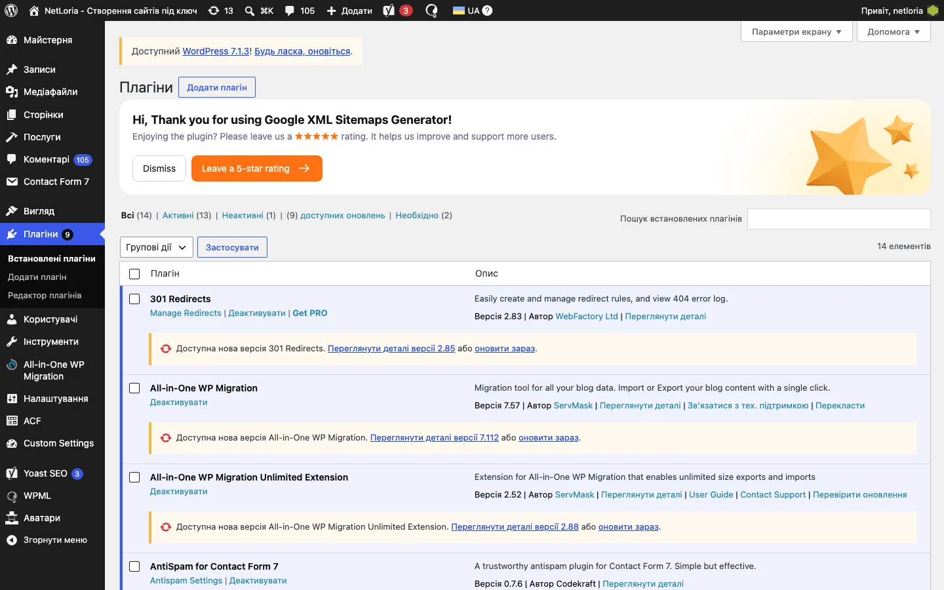
Task: Open Користувачі user icon
Action: (x=12, y=319)
